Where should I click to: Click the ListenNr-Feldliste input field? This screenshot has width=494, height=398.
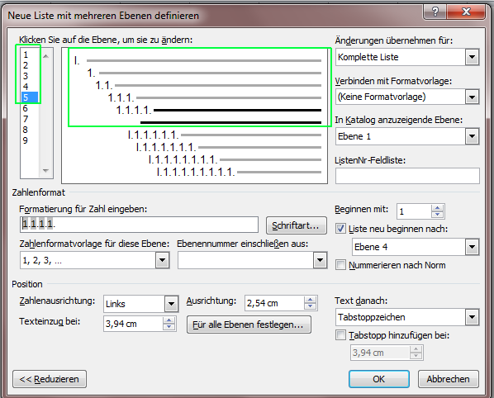point(407,176)
